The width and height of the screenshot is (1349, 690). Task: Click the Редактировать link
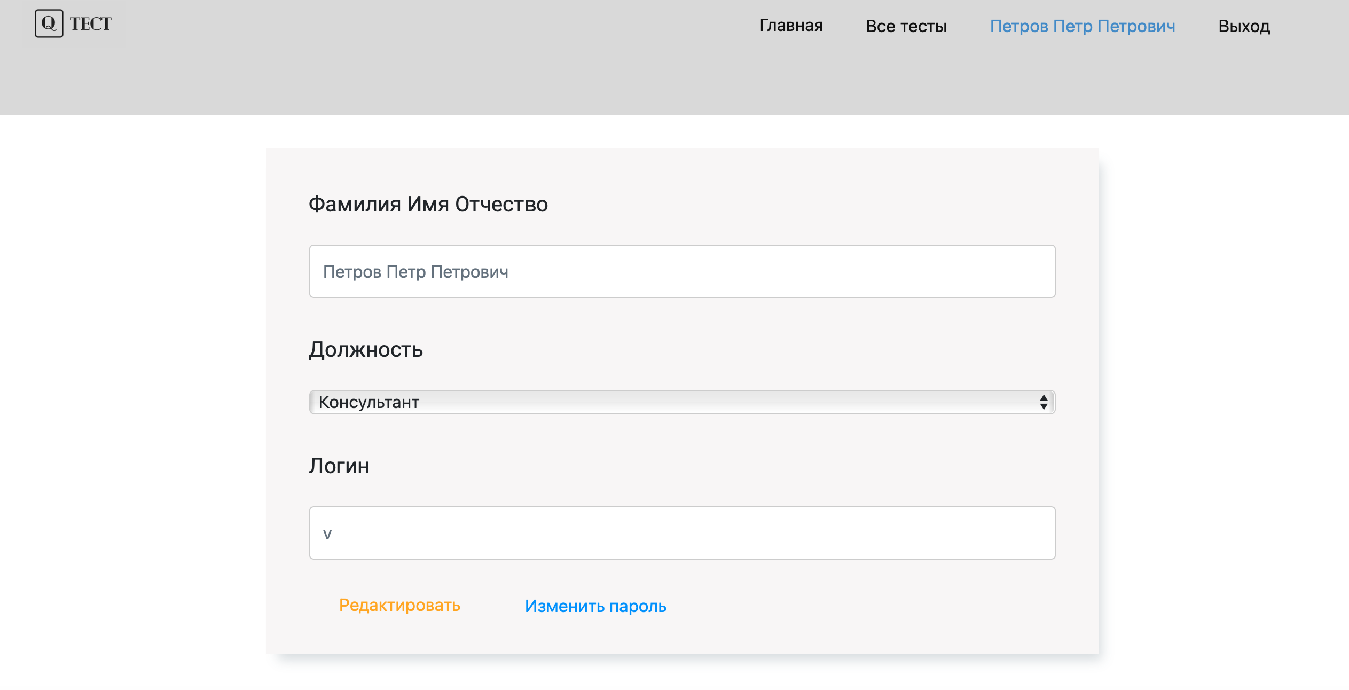pyautogui.click(x=399, y=605)
